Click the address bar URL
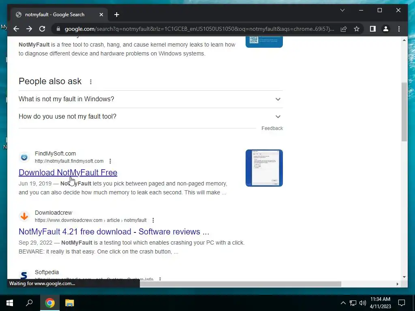 [x=199, y=29]
